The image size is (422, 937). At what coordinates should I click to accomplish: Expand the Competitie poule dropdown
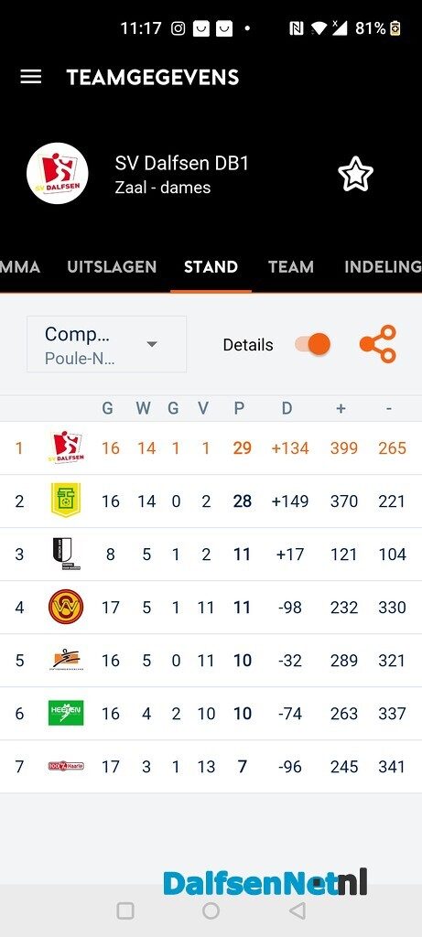[106, 344]
